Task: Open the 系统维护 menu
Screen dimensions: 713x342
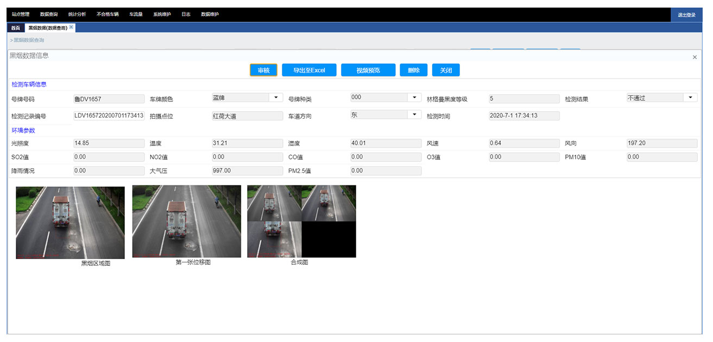Action: (x=162, y=15)
